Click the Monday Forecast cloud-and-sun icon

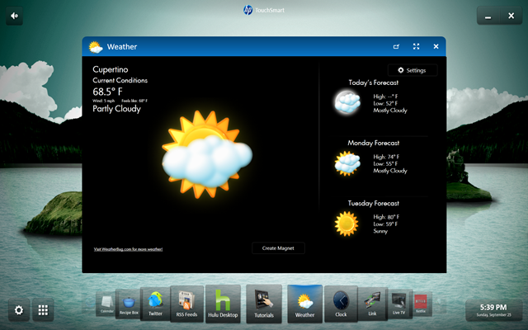coord(347,163)
